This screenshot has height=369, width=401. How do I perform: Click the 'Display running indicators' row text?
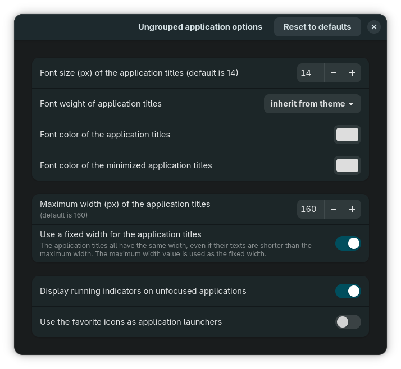click(x=143, y=291)
